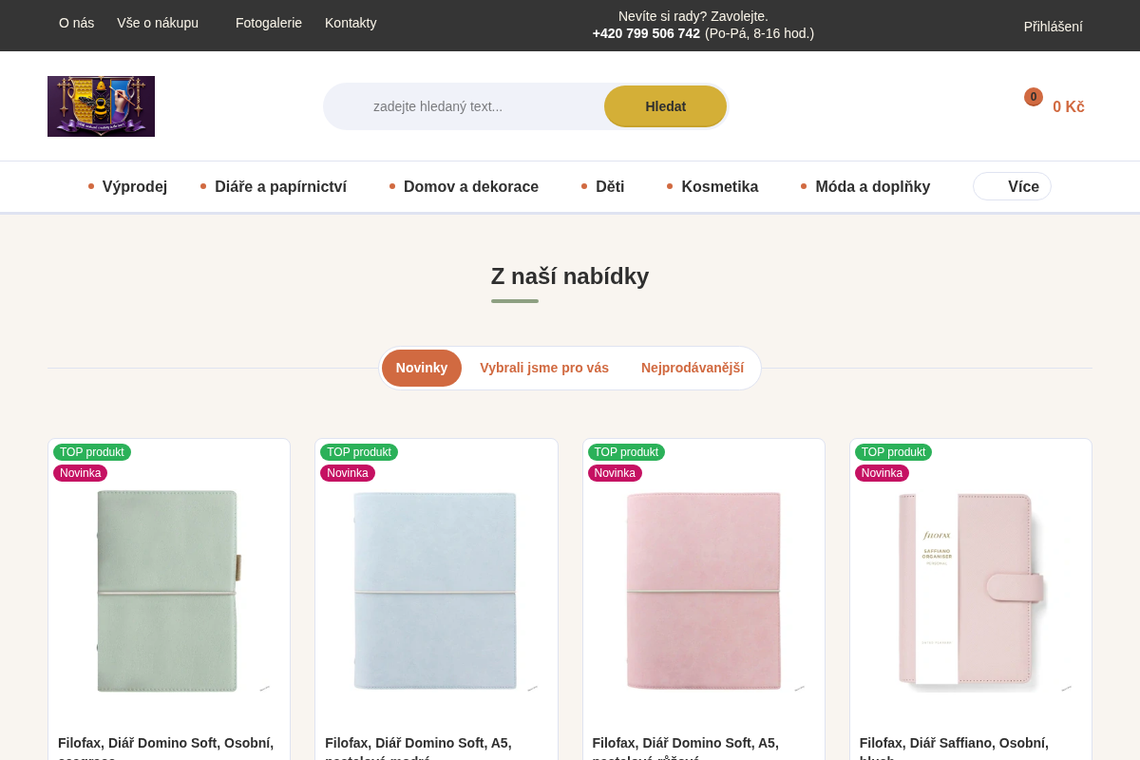This screenshot has height=760, width=1140.
Task: Select the Novinky tab
Action: coord(422,368)
